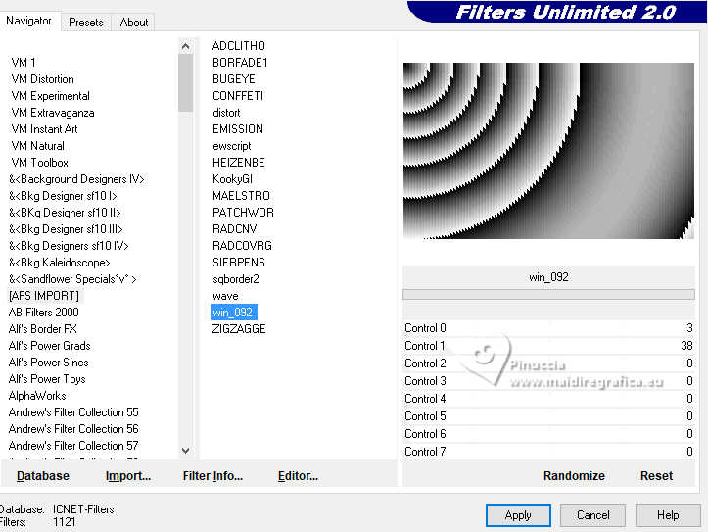708x532 pixels.
Task: Open the filter Editor...
Action: [298, 476]
